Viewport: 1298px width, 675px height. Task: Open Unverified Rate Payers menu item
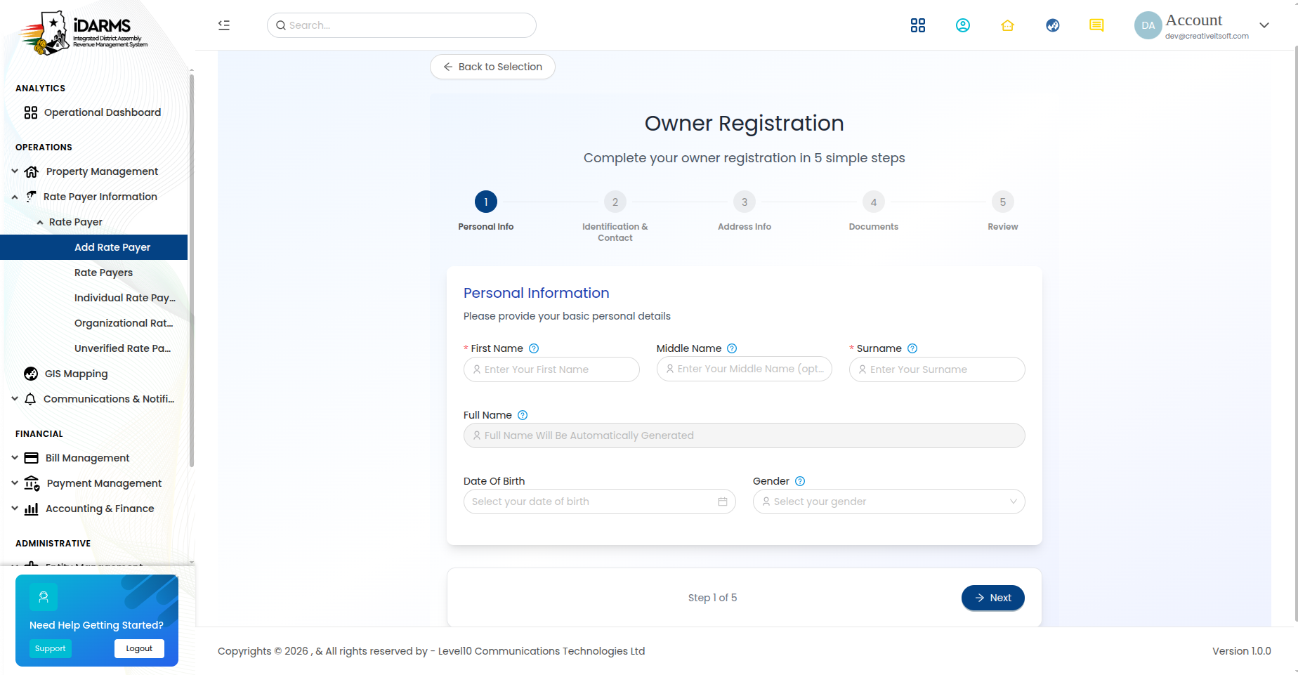(x=122, y=348)
